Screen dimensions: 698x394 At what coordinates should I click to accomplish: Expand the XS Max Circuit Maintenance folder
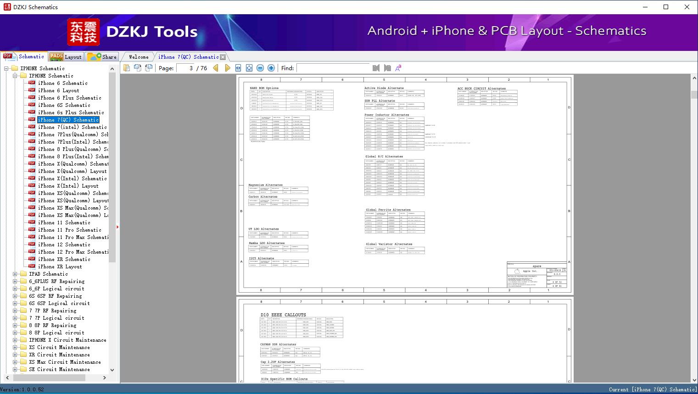(x=15, y=362)
